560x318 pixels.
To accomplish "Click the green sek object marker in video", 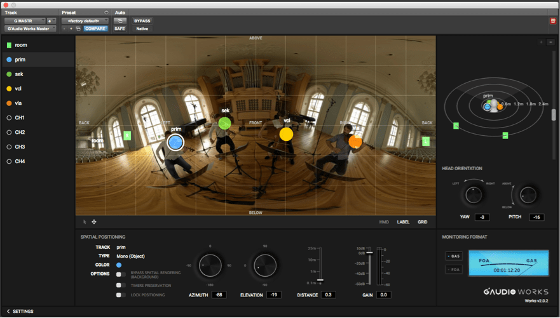I will (x=224, y=123).
